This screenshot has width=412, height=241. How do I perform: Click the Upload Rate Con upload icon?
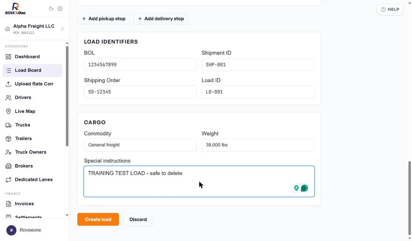pyautogui.click(x=9, y=84)
